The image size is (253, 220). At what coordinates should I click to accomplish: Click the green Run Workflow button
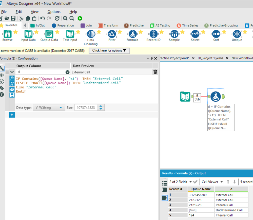tap(80, 18)
